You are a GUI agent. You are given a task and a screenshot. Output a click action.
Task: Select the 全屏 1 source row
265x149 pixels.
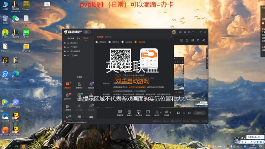pyautogui.click(x=78, y=55)
